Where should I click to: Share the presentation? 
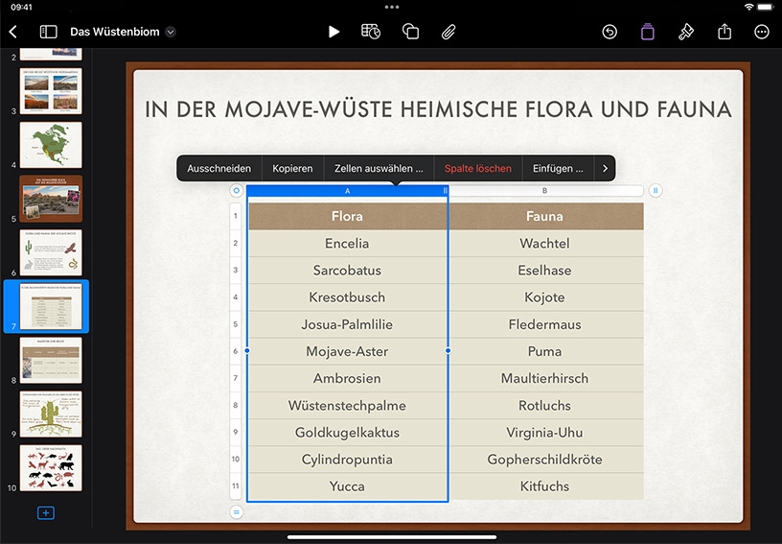724,32
